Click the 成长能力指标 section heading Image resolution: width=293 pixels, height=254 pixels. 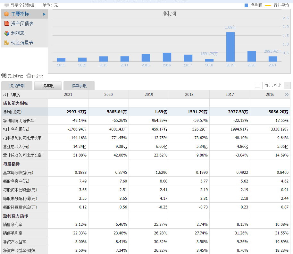[15, 103]
